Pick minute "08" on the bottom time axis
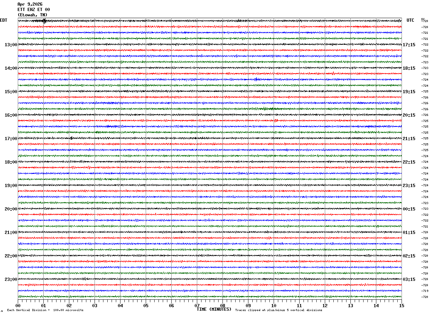This screenshot has width=430, height=315. click(x=222, y=305)
